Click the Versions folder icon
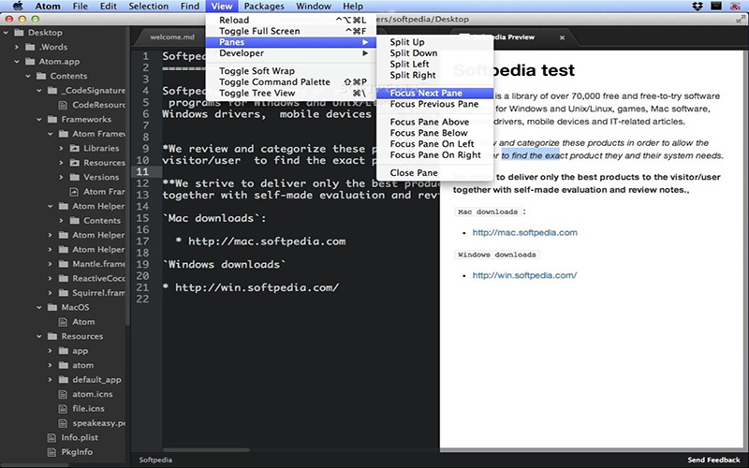 75,177
